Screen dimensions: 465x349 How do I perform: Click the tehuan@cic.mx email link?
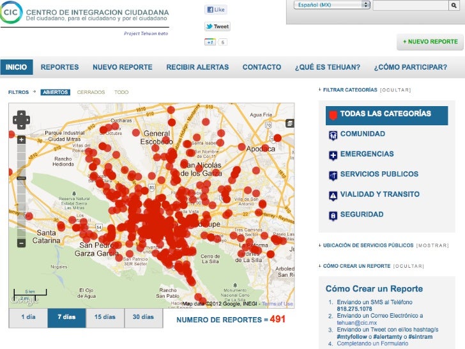(x=357, y=323)
